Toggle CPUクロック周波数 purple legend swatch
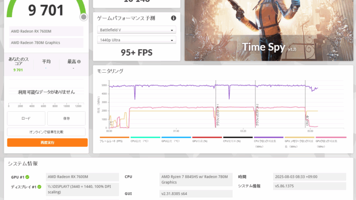356x200 pixels. pos(269,138)
